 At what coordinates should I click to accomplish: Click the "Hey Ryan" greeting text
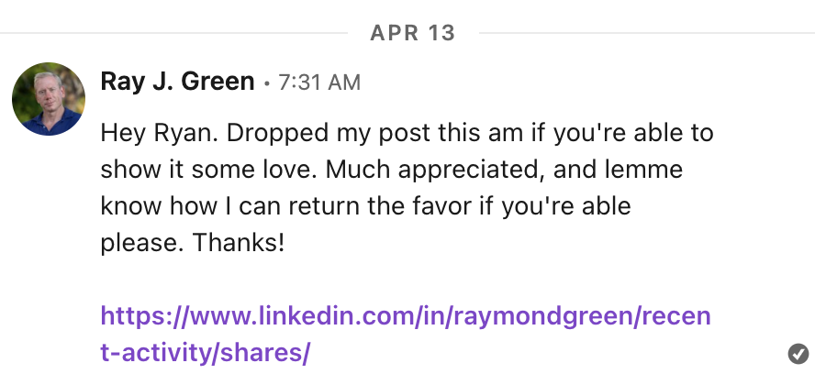(143, 134)
